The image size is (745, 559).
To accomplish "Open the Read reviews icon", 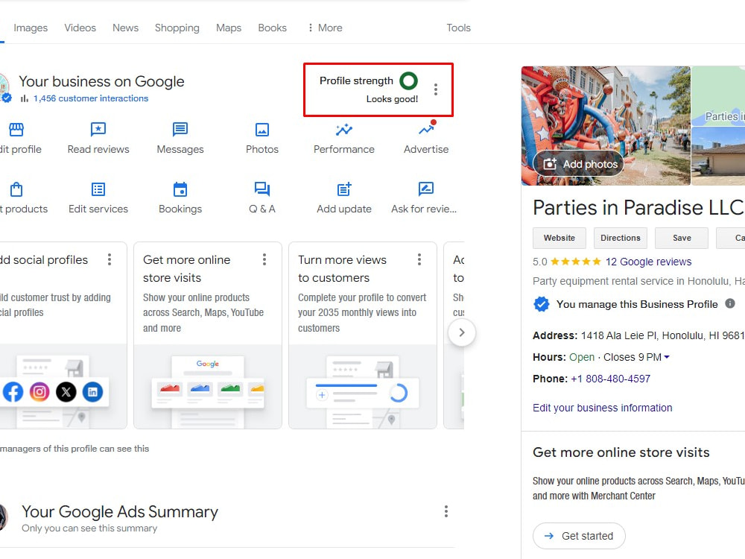I will tap(98, 129).
